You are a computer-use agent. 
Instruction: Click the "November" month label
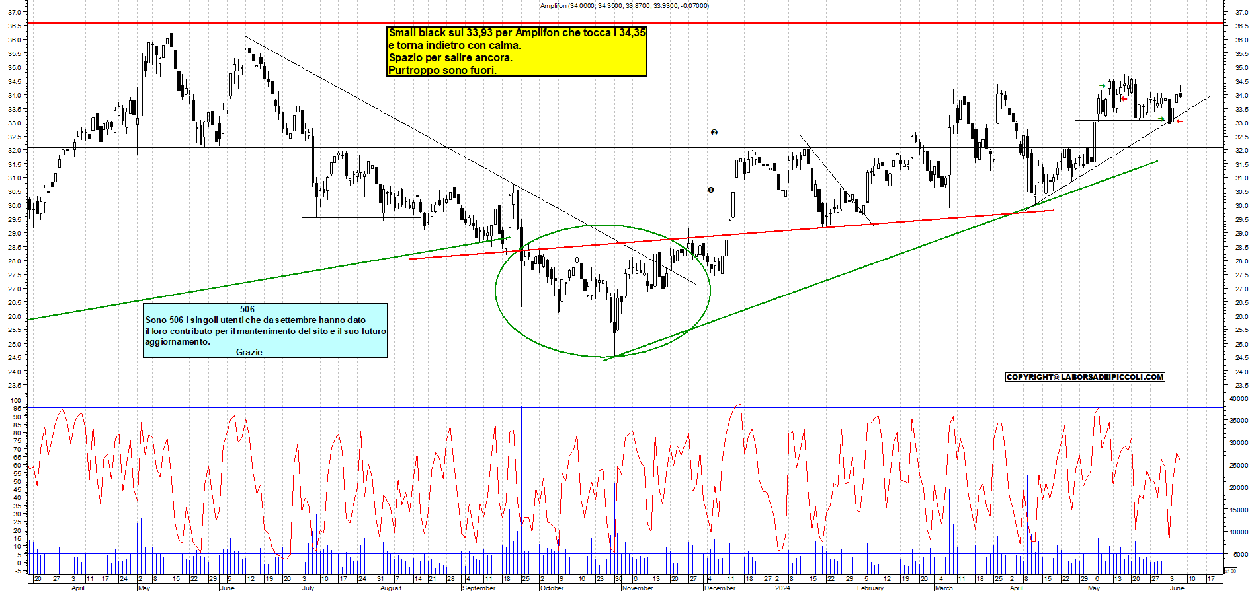[x=638, y=588]
